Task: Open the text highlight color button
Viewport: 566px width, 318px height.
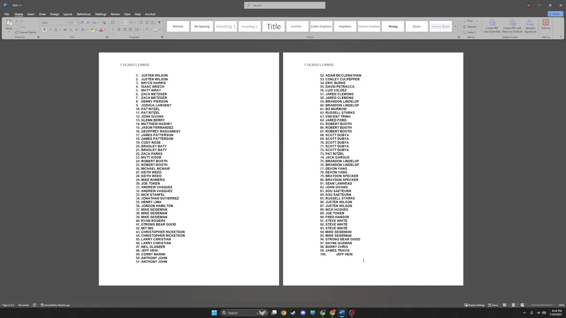Action: 92,30
